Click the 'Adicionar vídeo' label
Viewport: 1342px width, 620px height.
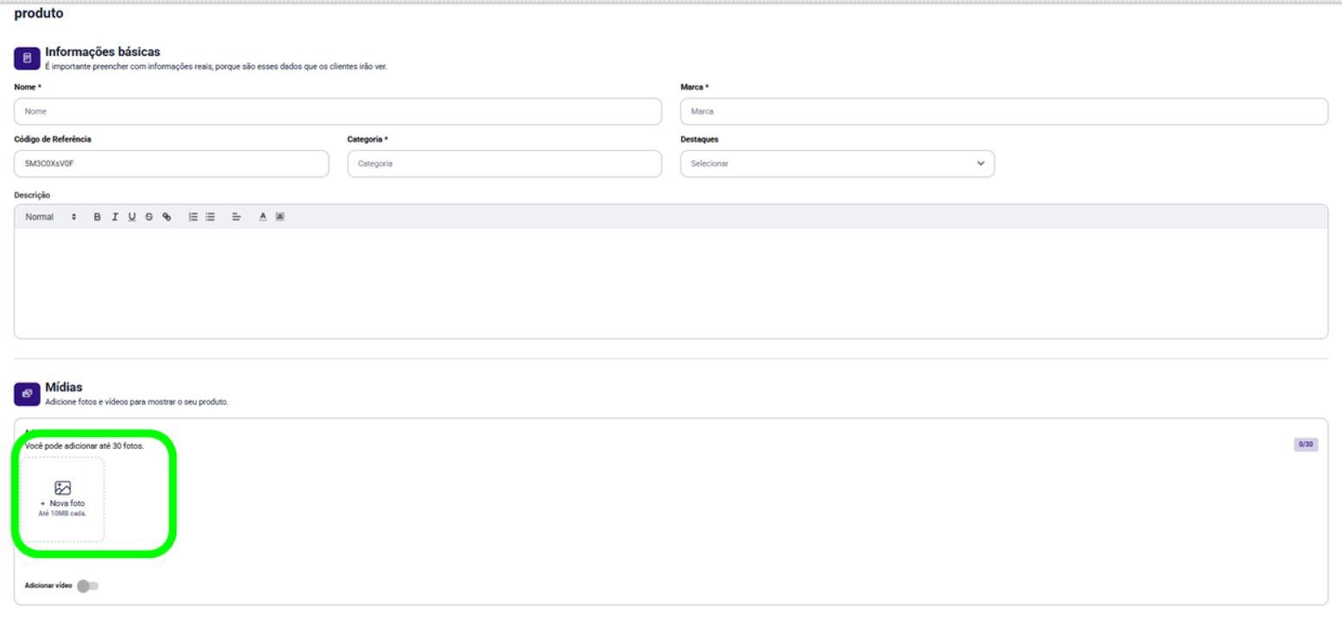coord(48,586)
